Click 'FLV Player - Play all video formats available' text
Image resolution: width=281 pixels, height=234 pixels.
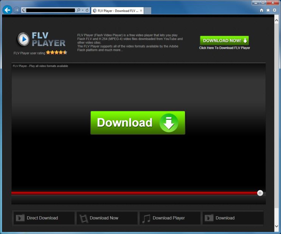click(x=40, y=66)
